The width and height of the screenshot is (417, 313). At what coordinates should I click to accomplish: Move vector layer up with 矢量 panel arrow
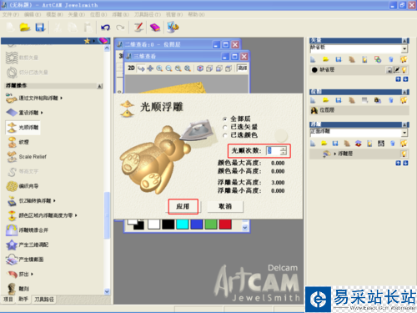(x=398, y=79)
